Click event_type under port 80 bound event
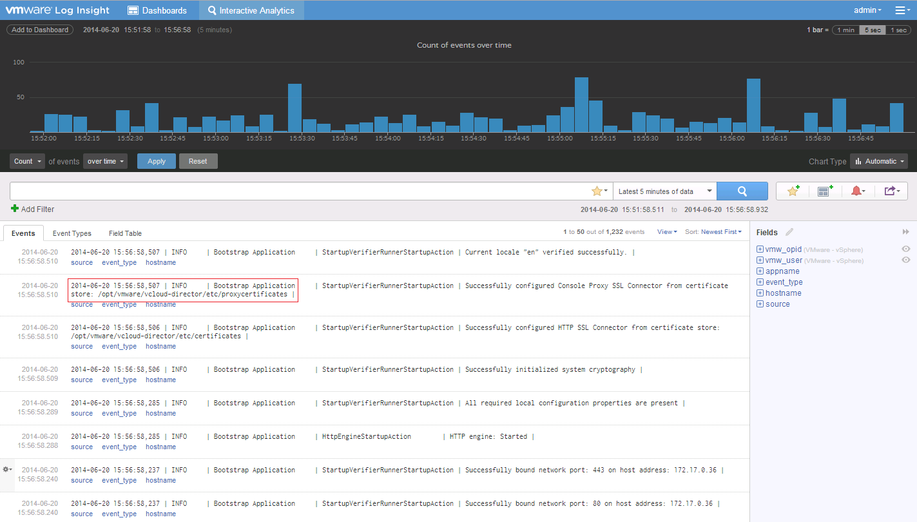 tap(119, 514)
